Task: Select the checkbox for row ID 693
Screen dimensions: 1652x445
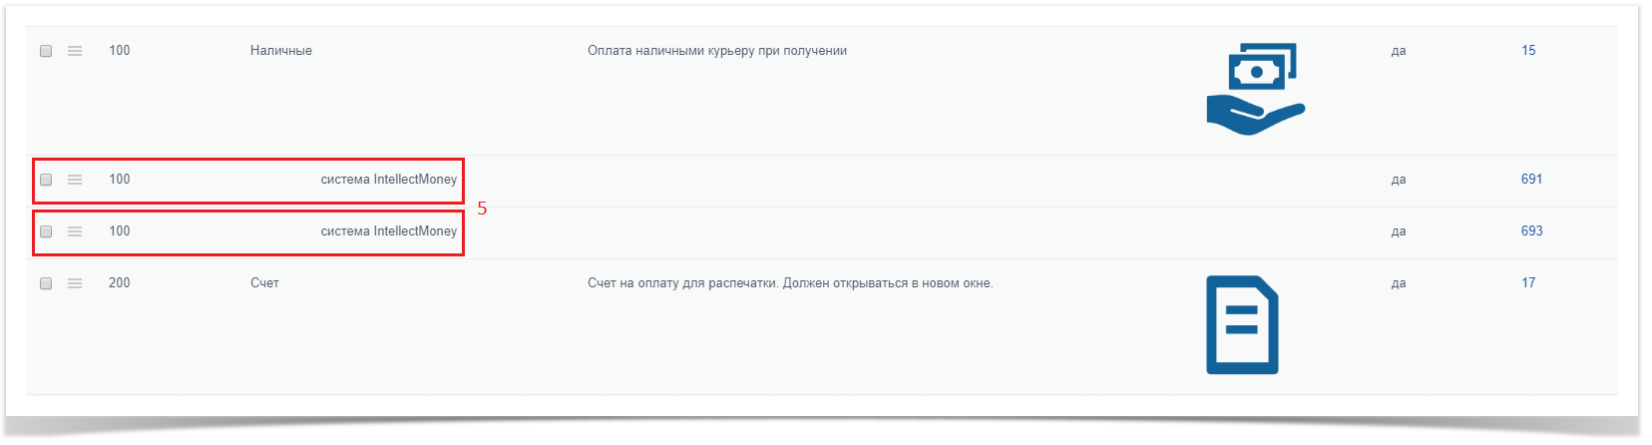Action: coord(46,231)
